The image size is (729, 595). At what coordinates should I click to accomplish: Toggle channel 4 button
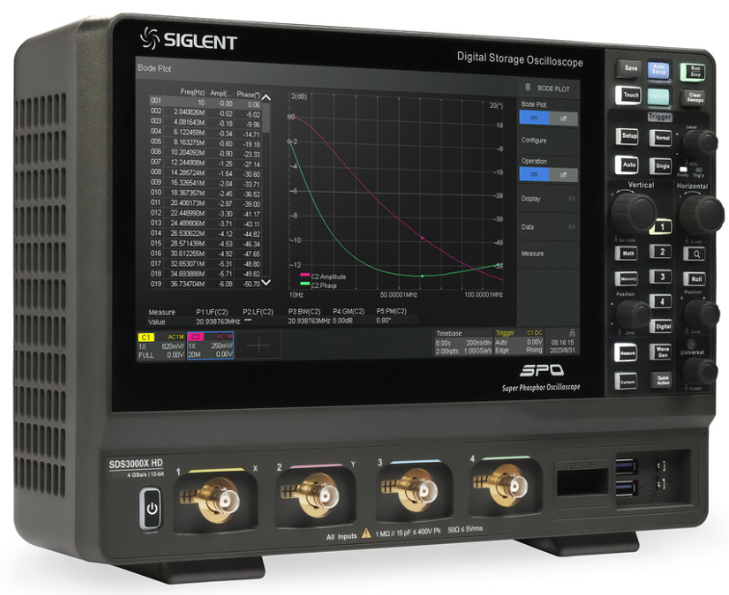coord(661,301)
